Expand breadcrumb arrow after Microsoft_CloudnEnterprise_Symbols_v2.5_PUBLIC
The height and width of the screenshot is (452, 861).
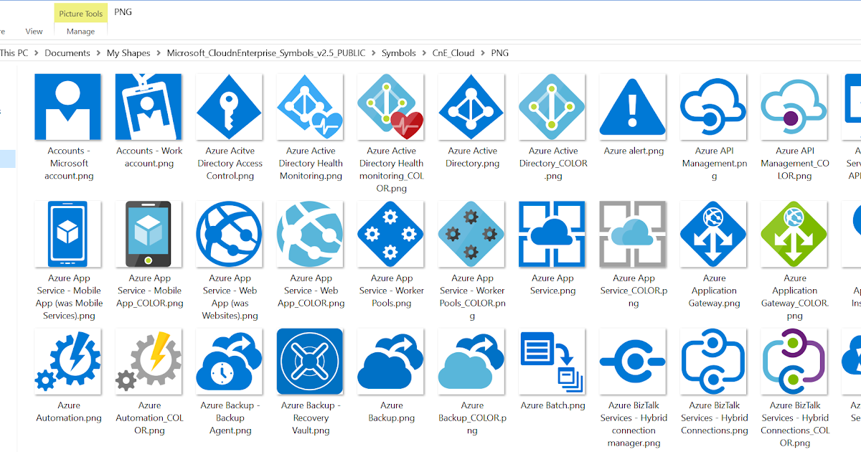pos(374,53)
